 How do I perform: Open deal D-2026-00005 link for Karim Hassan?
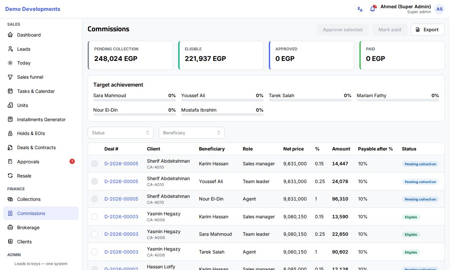point(121,164)
